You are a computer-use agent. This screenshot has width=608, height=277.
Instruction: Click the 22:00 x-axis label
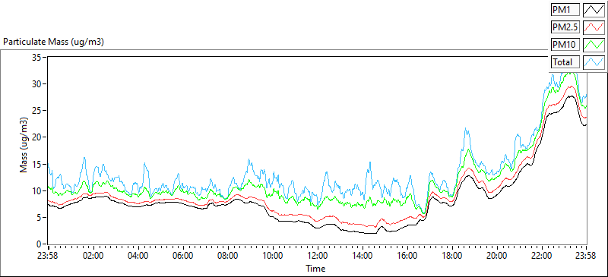[x=542, y=256]
